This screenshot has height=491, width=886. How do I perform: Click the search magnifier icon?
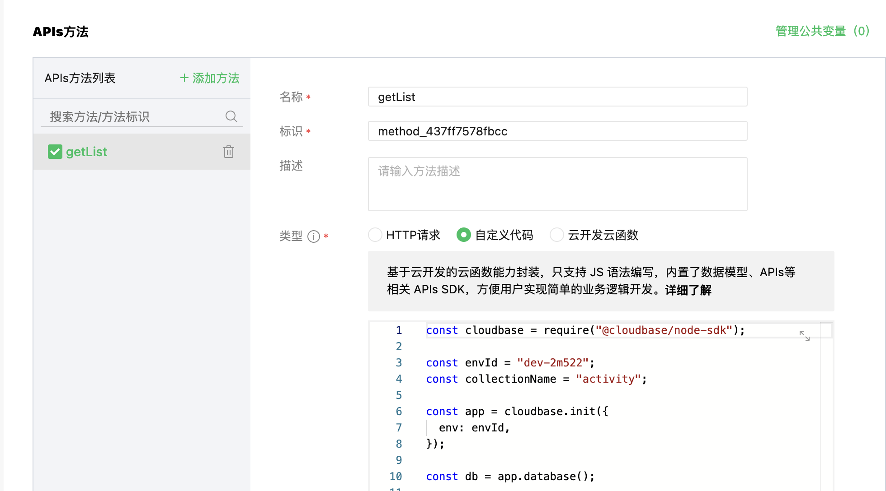(x=231, y=116)
